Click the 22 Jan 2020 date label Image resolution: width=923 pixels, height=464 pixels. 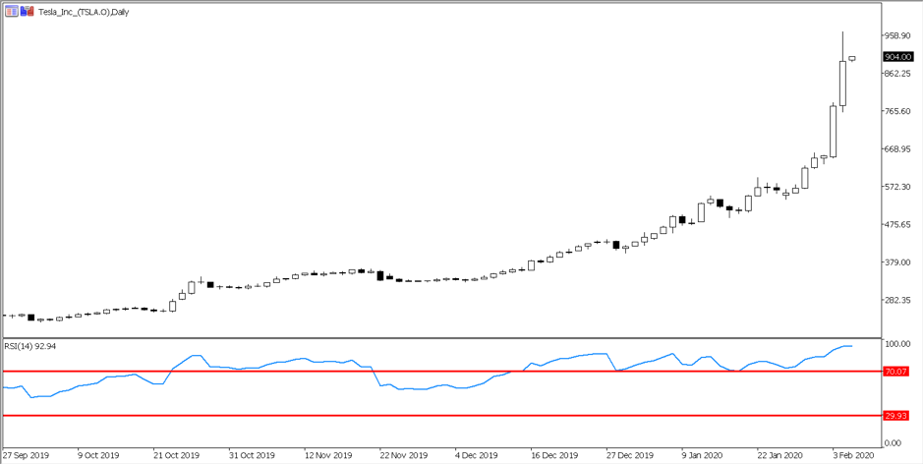pos(779,455)
